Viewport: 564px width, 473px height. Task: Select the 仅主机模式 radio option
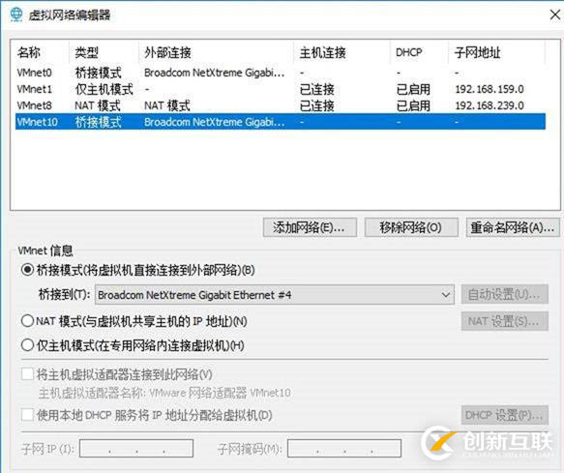click(x=28, y=345)
